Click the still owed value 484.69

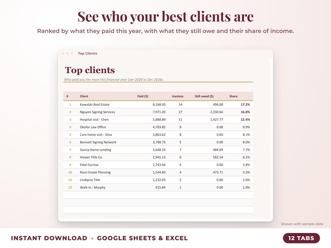tap(218, 150)
